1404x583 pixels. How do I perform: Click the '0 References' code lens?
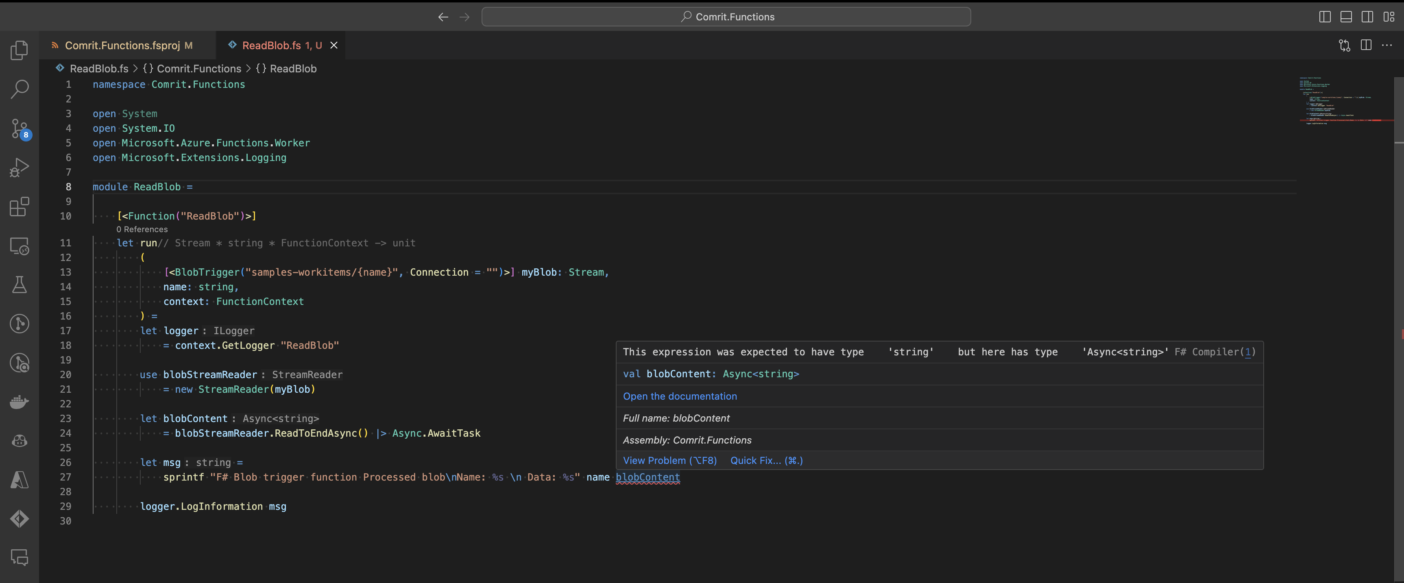(x=142, y=229)
